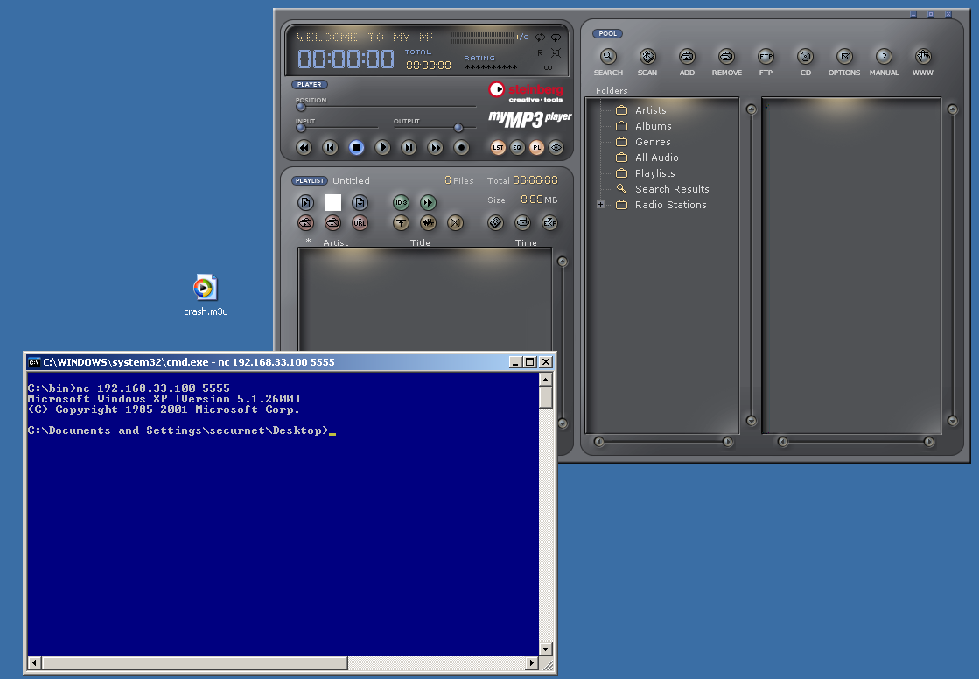Open the Manual help icon
The width and height of the screenshot is (979, 679).
point(884,57)
